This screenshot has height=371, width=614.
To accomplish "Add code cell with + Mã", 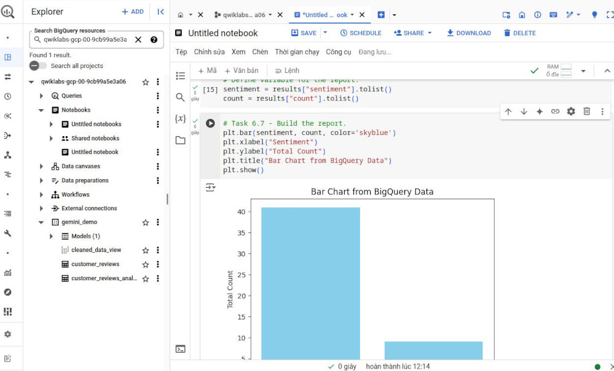I will coord(207,71).
